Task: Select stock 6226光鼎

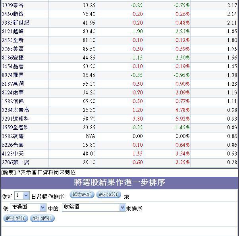Action: tap(13, 145)
